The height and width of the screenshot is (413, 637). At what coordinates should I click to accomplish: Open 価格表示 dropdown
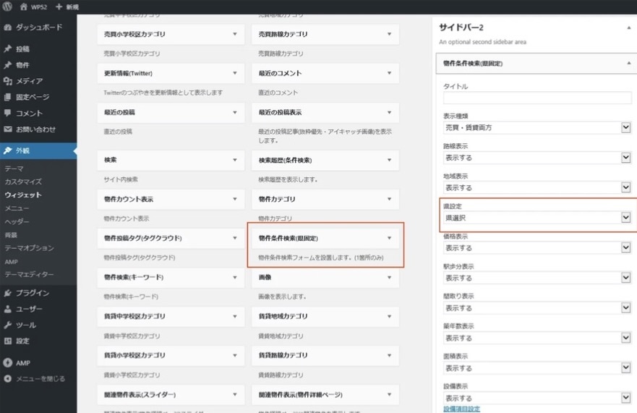[537, 248]
